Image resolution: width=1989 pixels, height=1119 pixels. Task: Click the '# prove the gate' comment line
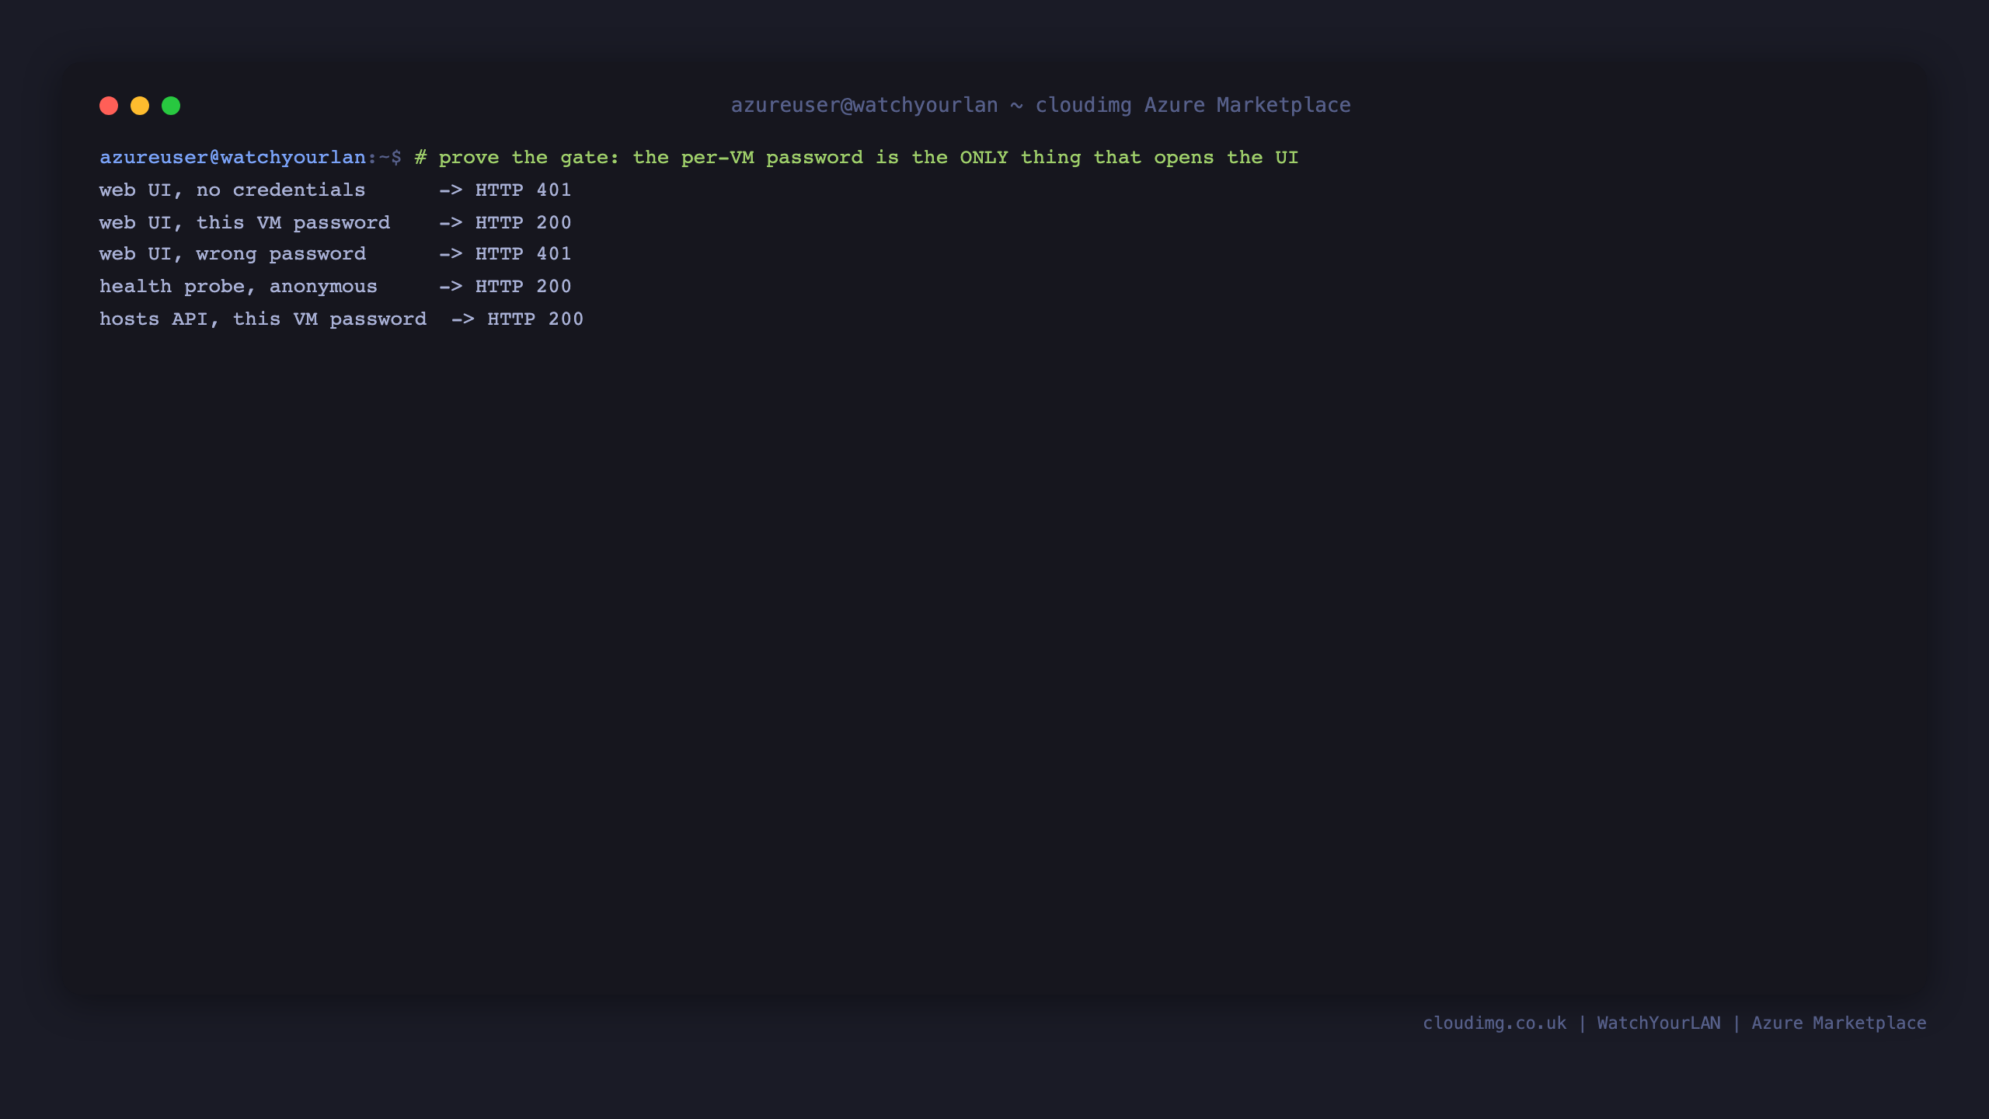click(x=856, y=158)
